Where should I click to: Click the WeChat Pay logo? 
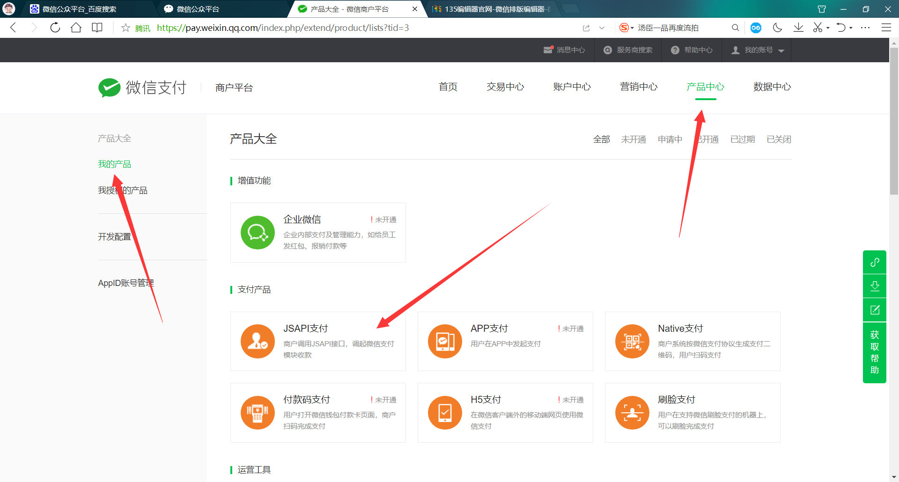click(x=142, y=88)
